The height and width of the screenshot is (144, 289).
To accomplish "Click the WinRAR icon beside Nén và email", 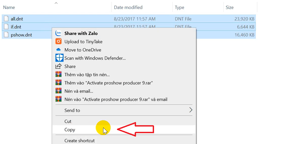I will pos(58,91).
